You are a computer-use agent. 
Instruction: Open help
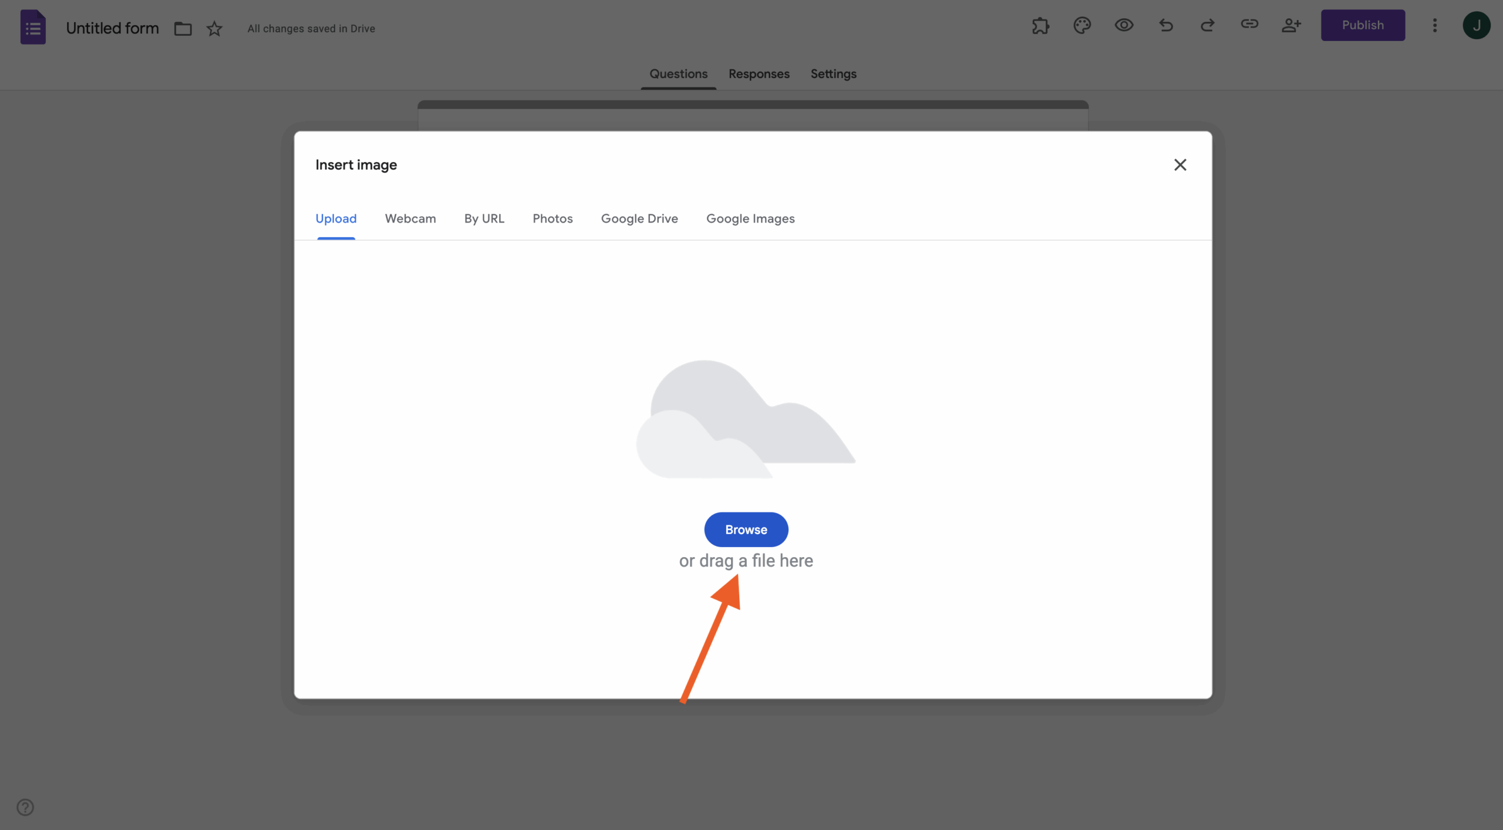pyautogui.click(x=25, y=807)
